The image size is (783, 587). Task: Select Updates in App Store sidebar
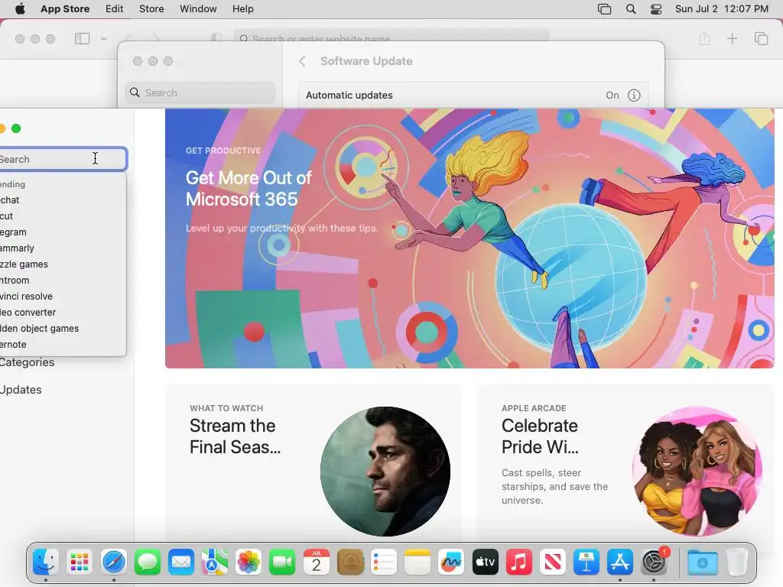(x=21, y=390)
